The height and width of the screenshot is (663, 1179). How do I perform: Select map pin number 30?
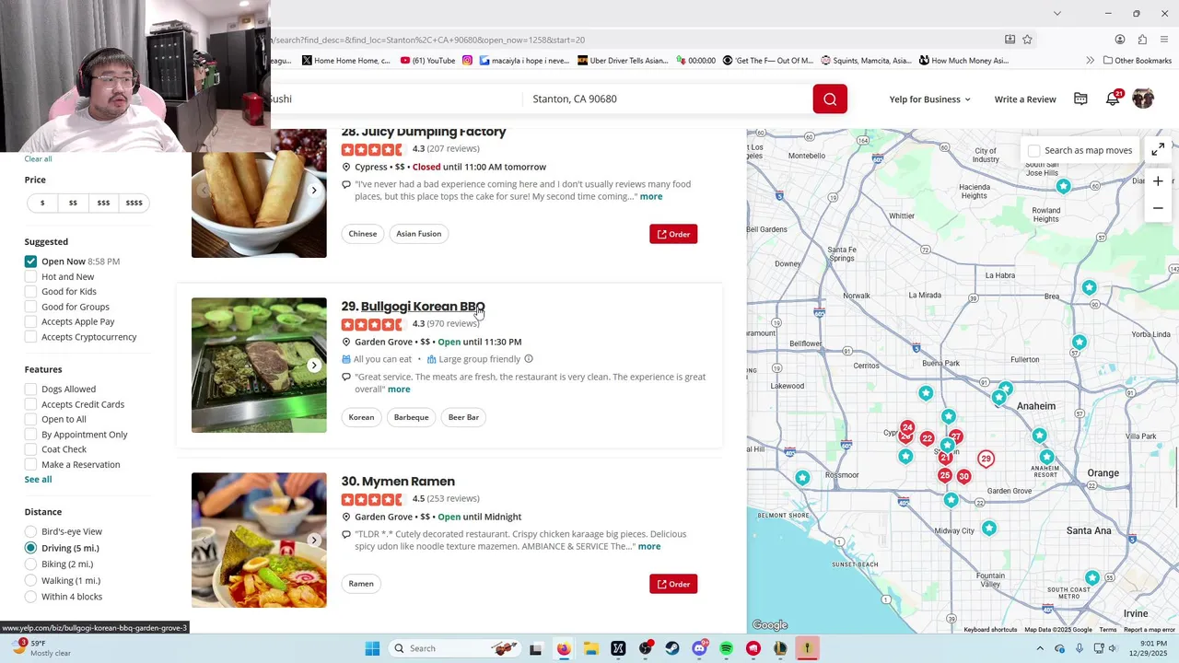tap(963, 476)
